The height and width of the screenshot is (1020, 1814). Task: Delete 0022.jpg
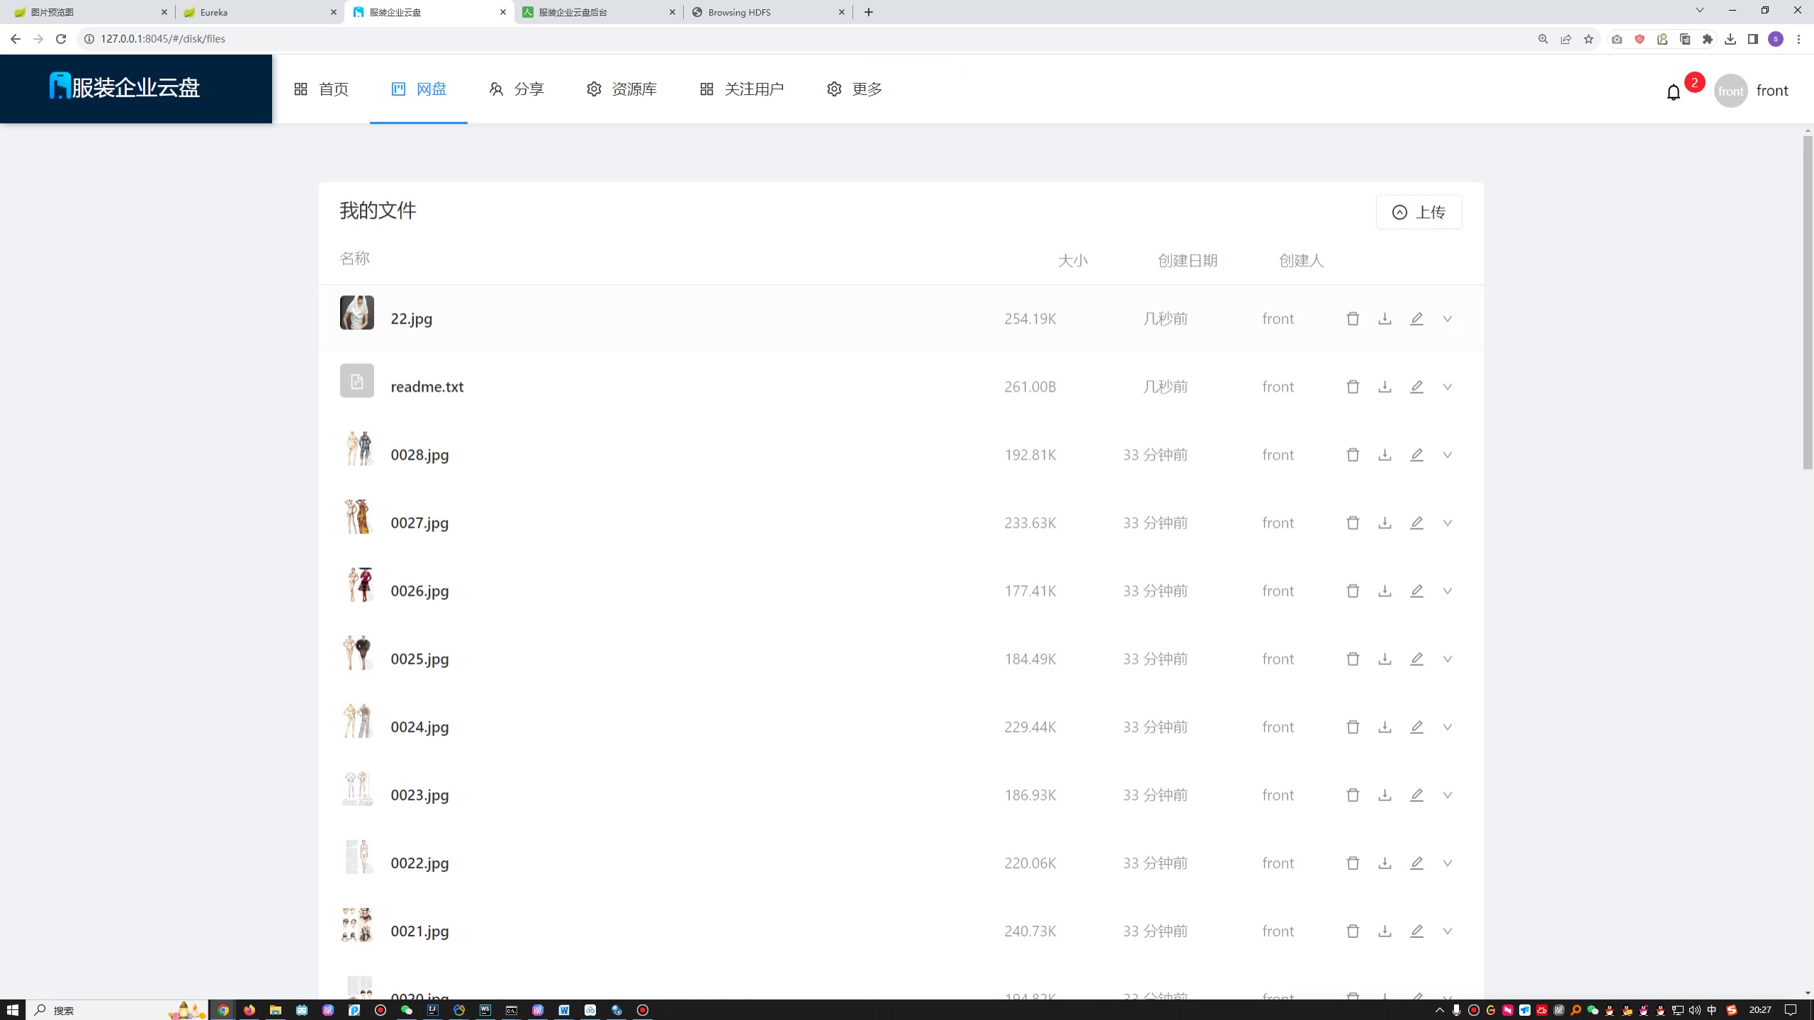1353,863
